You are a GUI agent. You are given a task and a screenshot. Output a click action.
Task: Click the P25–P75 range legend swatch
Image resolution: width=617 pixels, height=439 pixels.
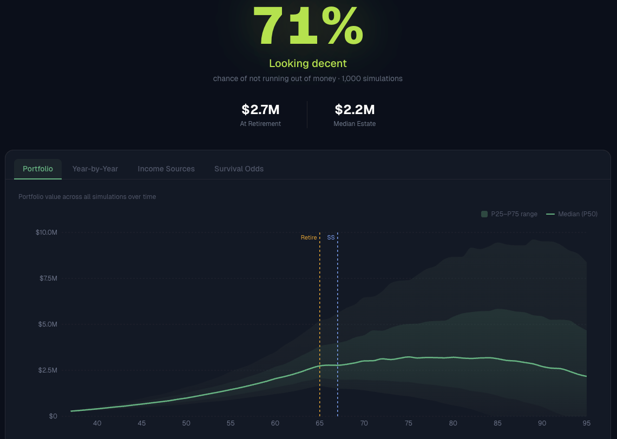point(484,214)
